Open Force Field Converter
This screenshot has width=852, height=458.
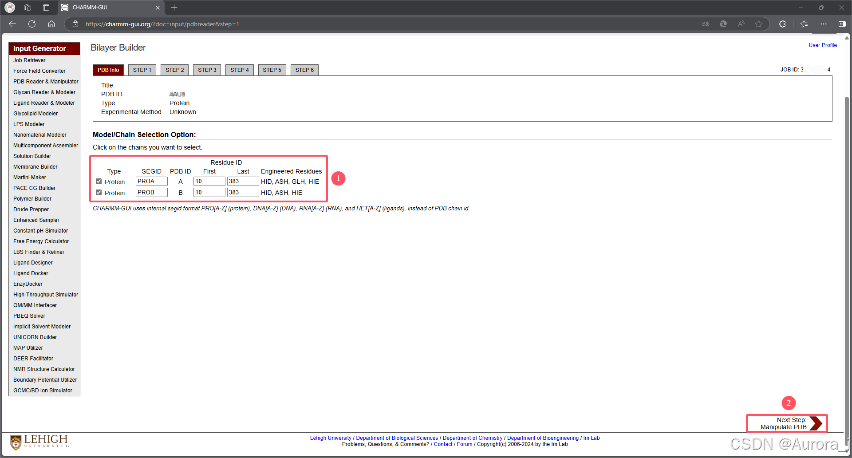coord(39,71)
